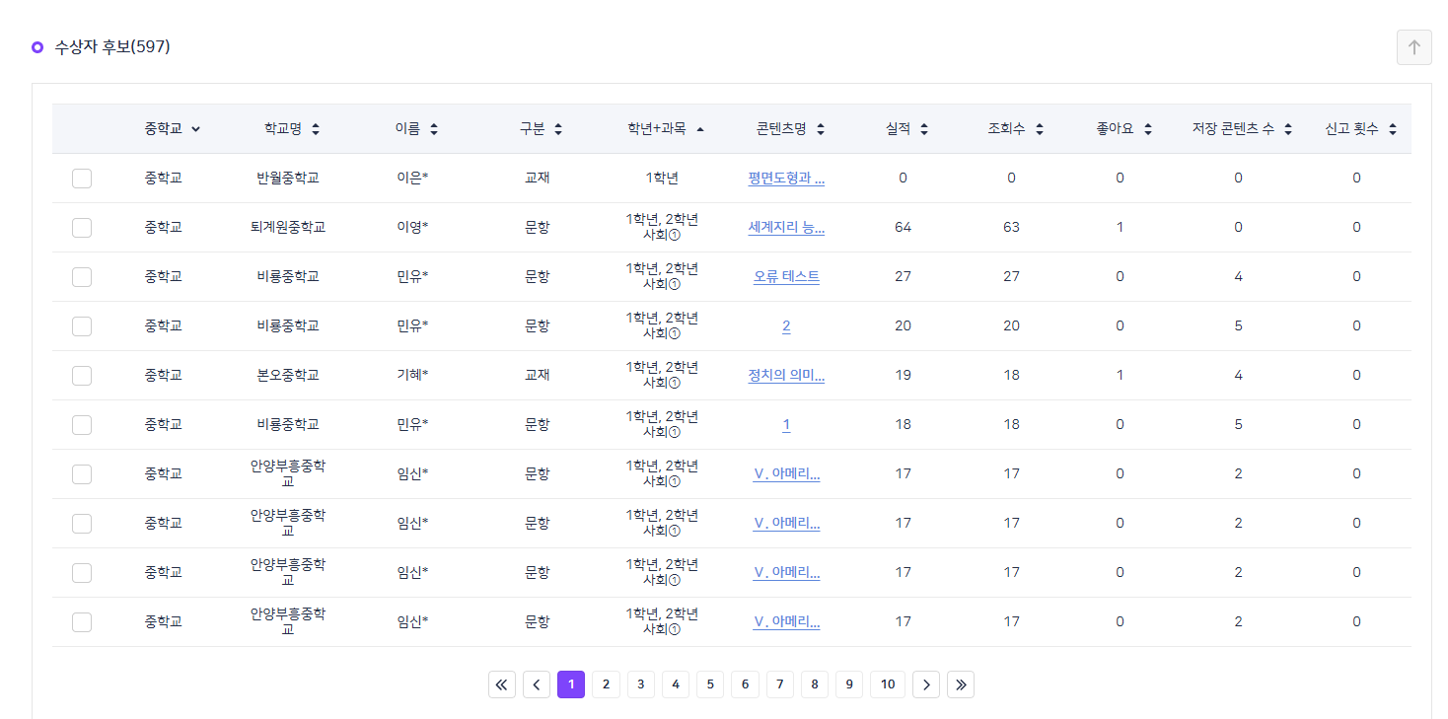
Task: Go to previous page arrow
Action: [537, 684]
